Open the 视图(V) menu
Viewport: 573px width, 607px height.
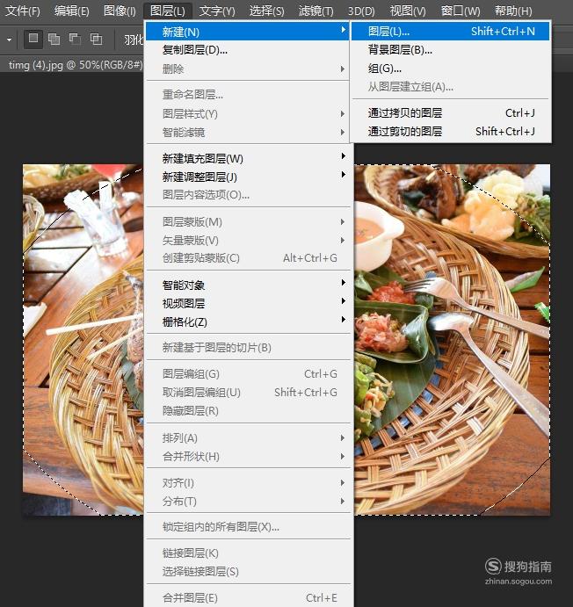(408, 11)
